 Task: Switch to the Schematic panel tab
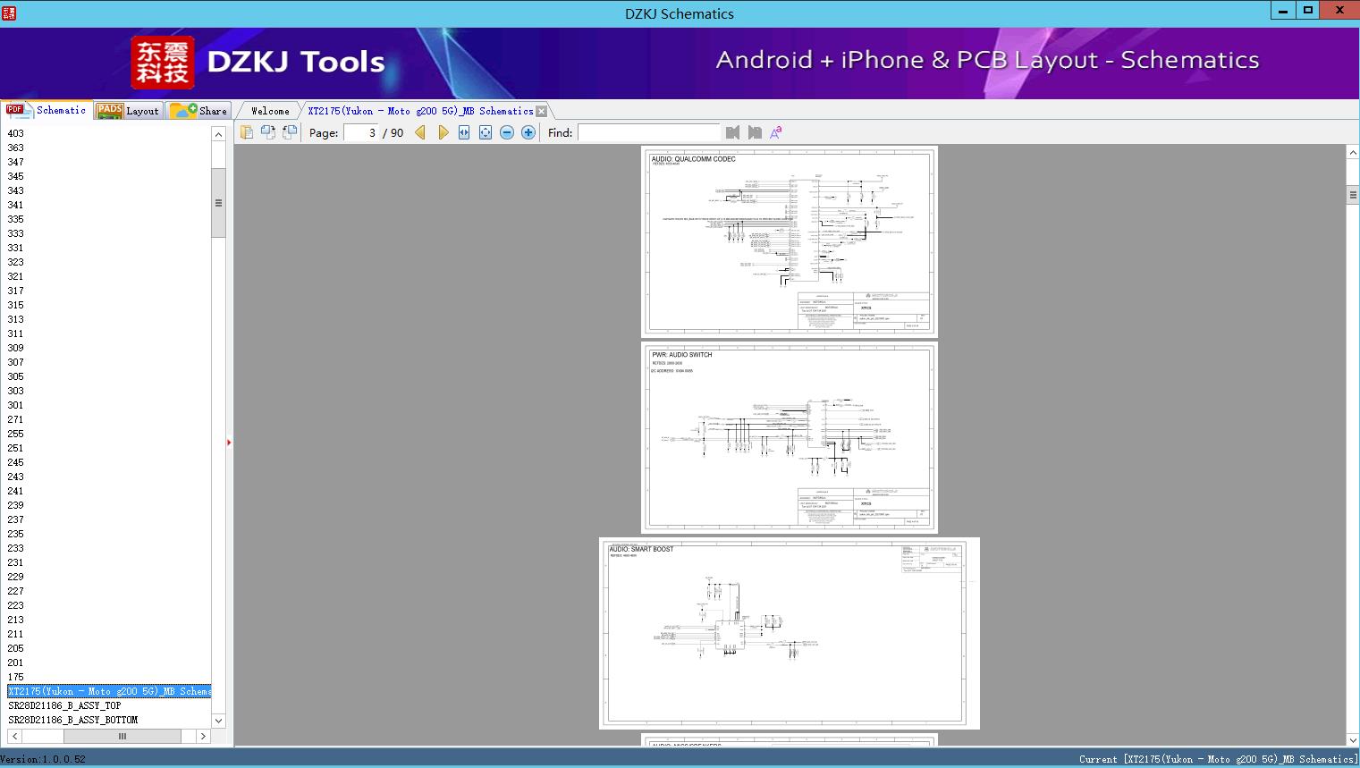tap(46, 110)
